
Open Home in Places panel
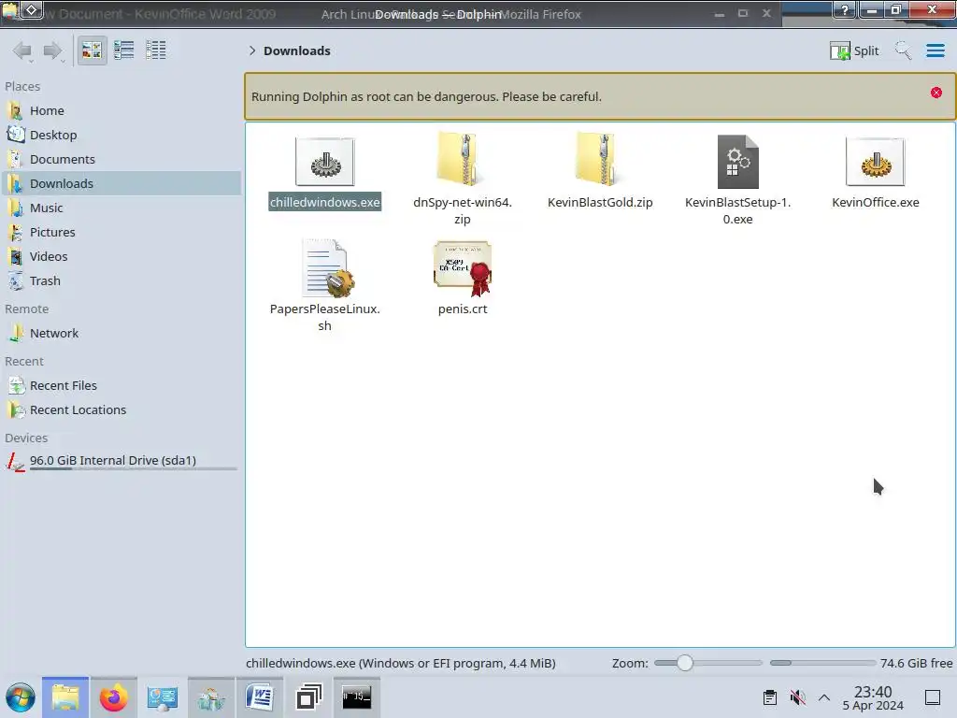(x=121, y=110)
